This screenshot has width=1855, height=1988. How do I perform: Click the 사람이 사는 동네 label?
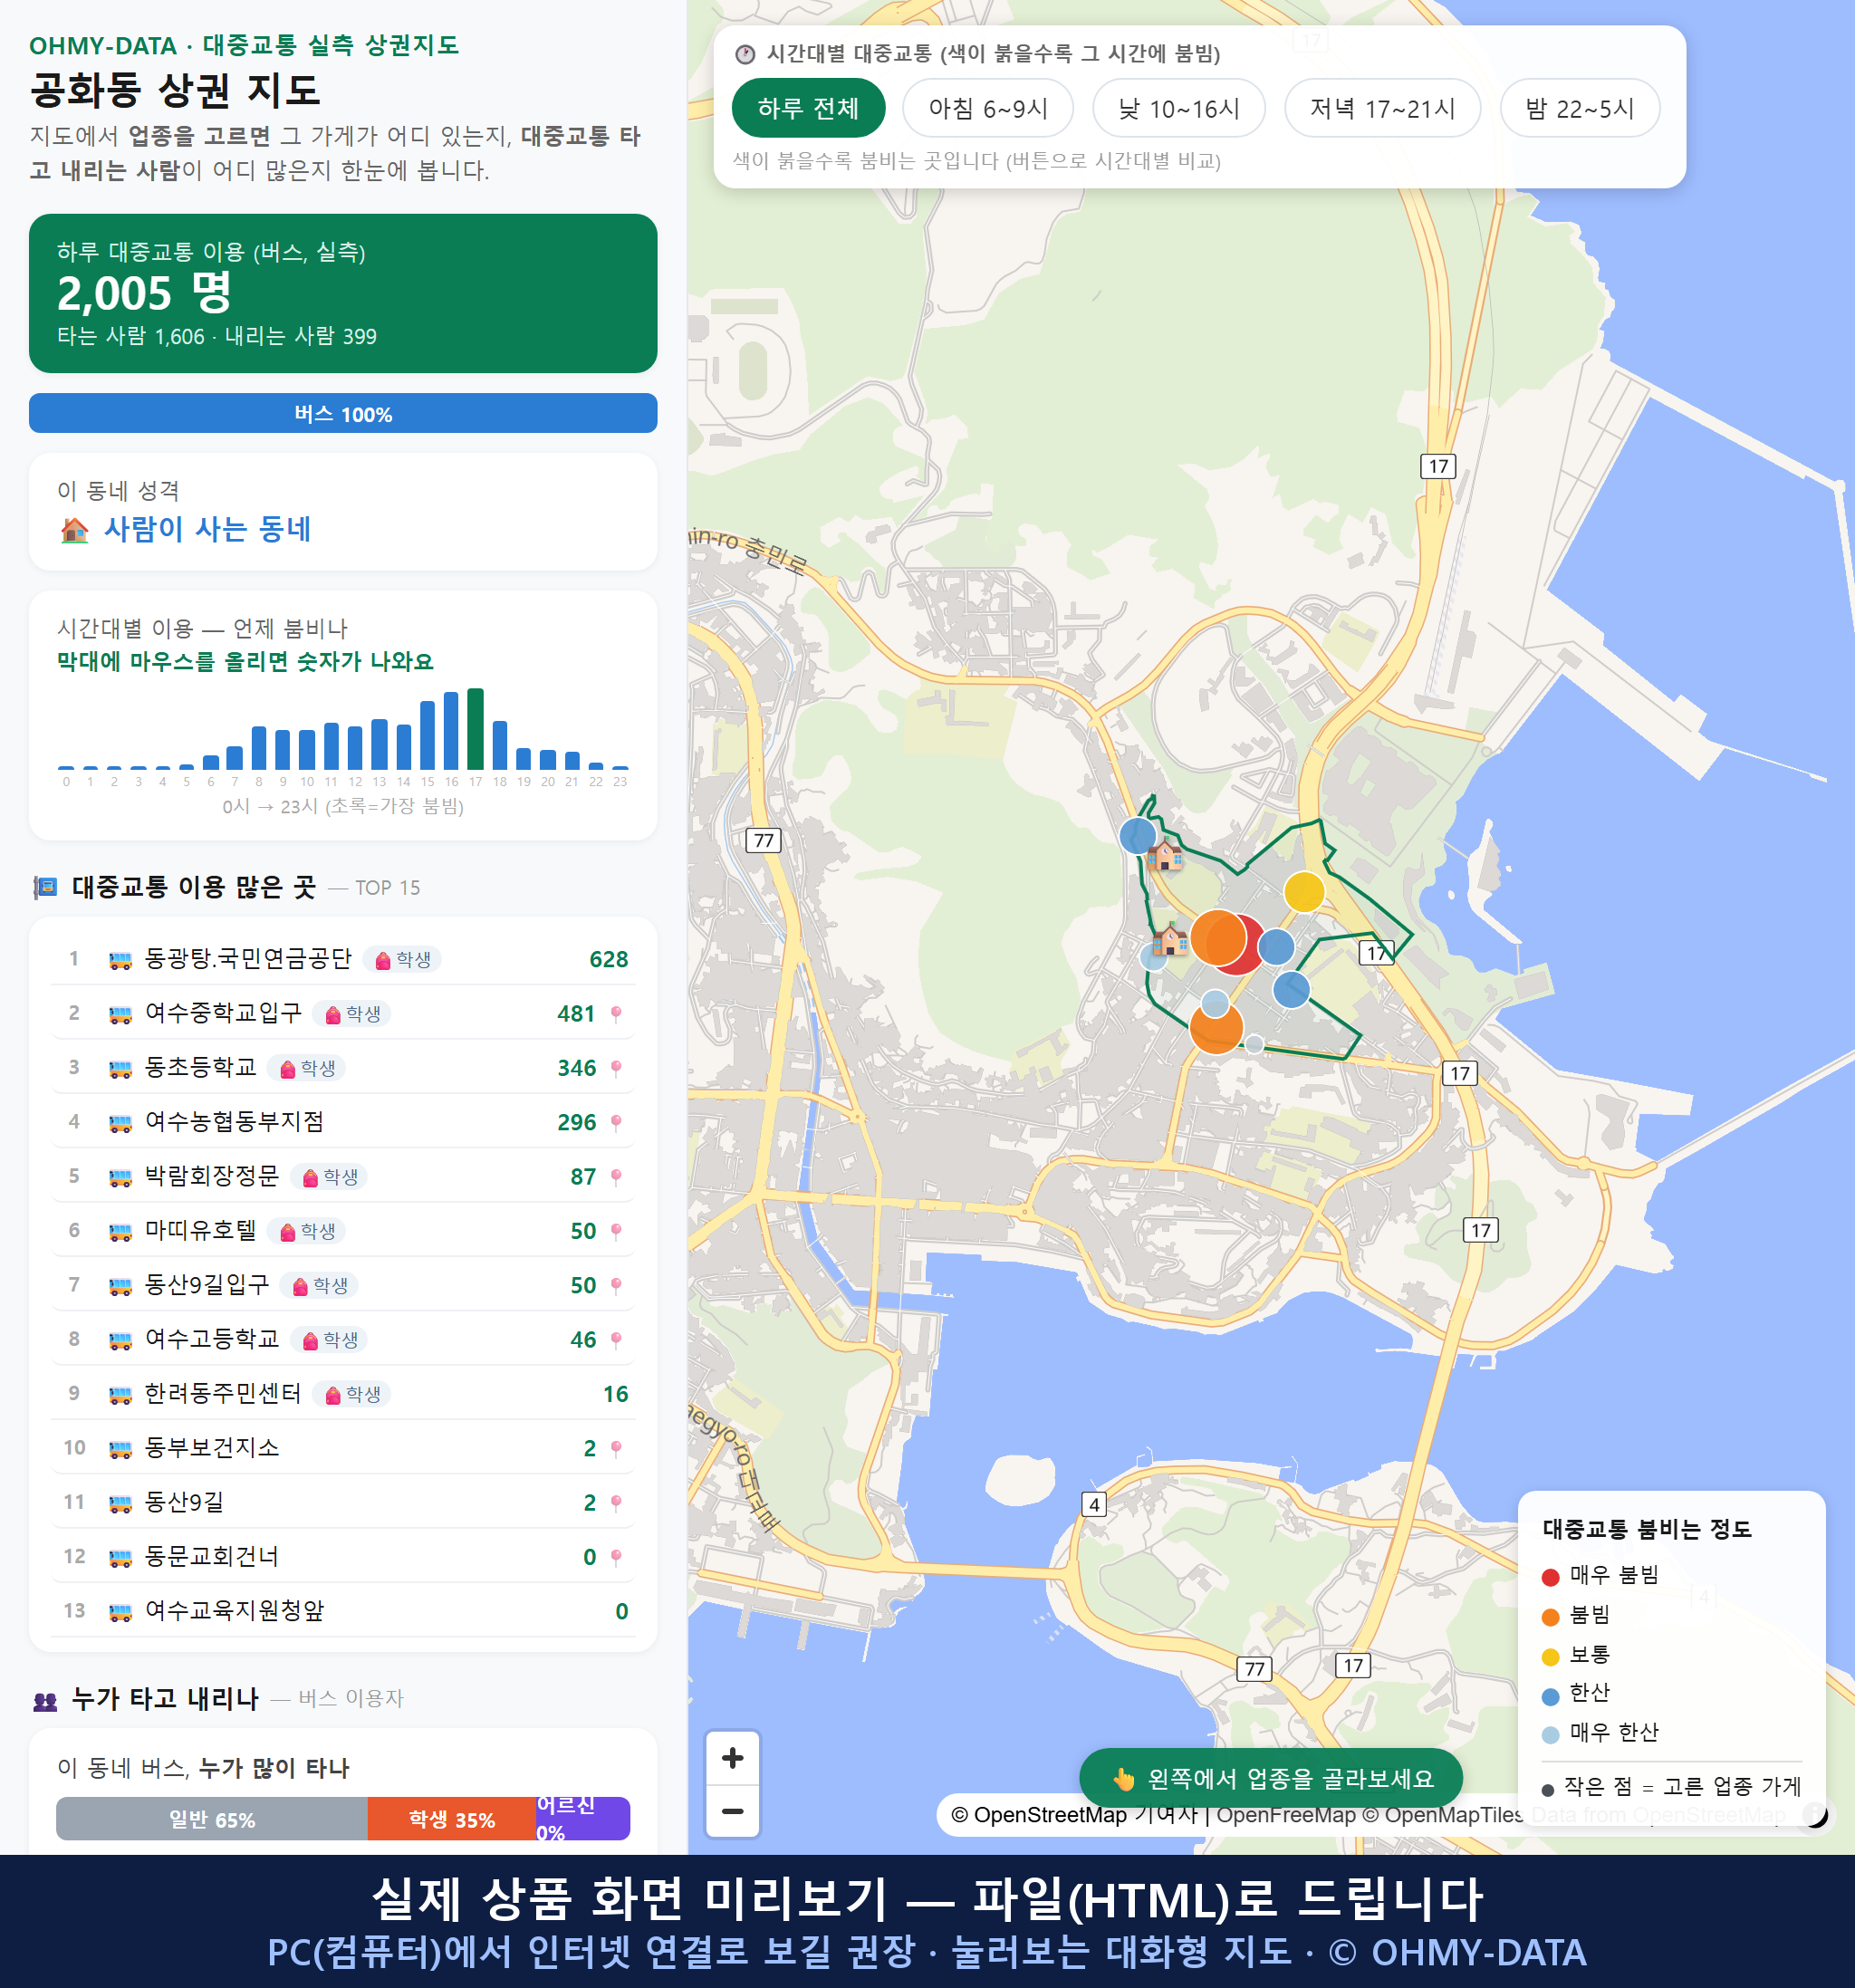(x=207, y=529)
